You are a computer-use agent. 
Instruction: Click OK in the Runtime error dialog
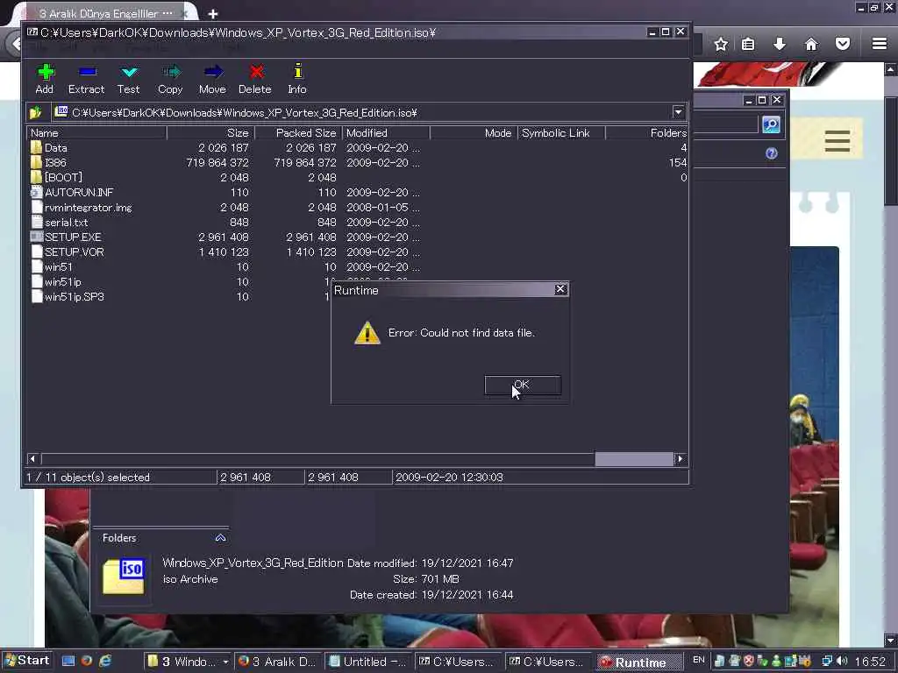(523, 385)
